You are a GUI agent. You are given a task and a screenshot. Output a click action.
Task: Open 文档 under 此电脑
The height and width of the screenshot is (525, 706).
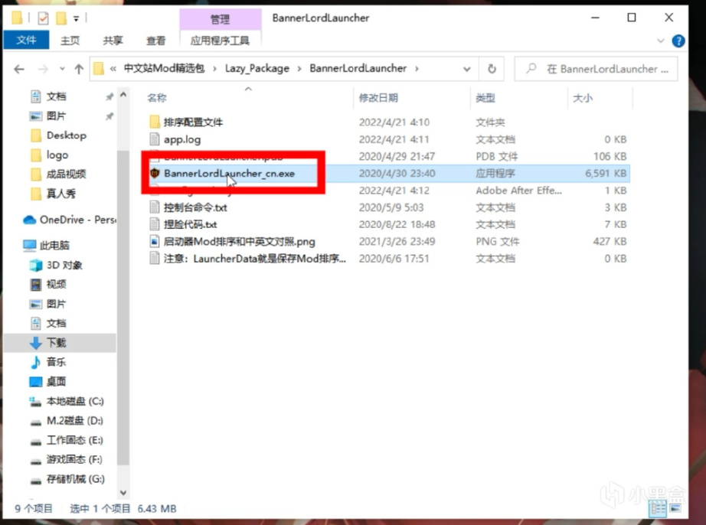pyautogui.click(x=57, y=323)
